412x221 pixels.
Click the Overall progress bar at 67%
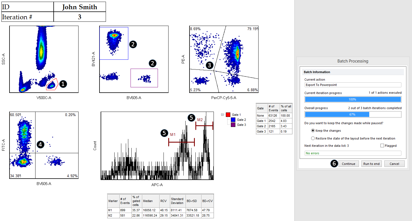[x=353, y=114]
